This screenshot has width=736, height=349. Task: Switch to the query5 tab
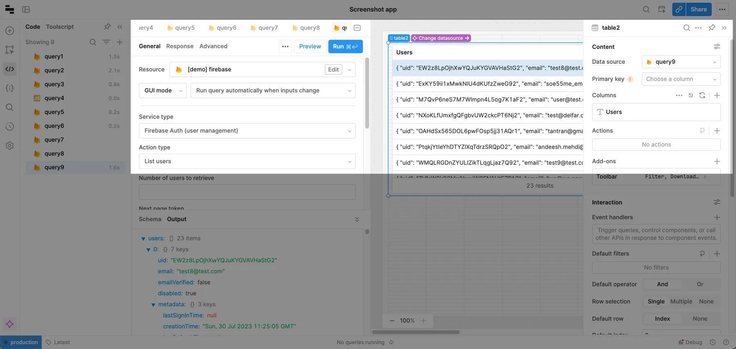pos(181,28)
